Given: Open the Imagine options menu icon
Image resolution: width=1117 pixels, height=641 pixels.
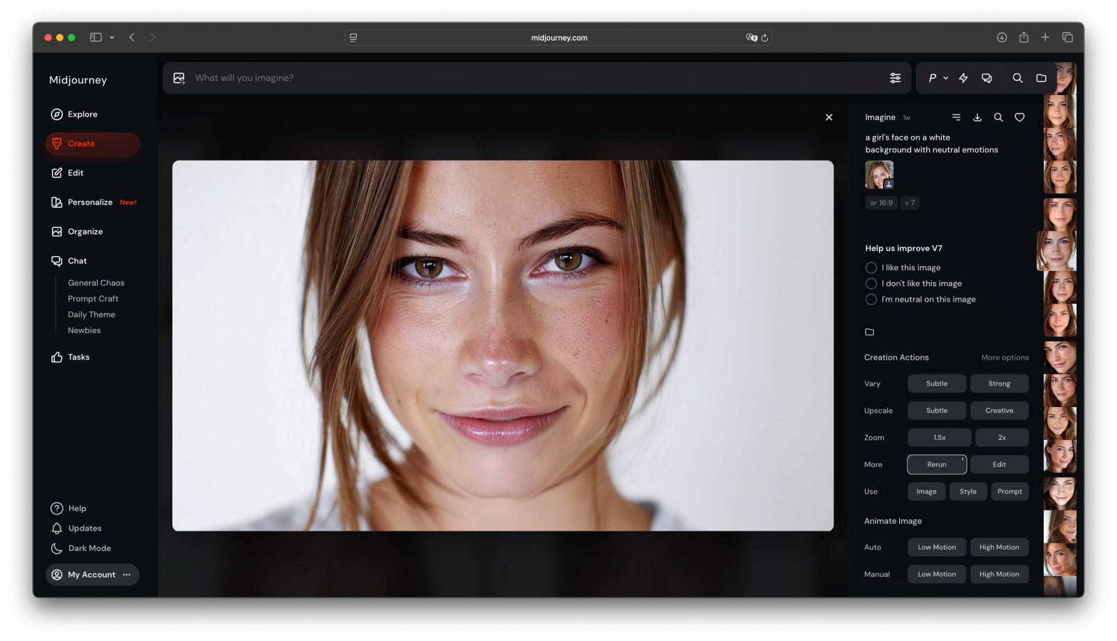Looking at the screenshot, I should click(956, 117).
